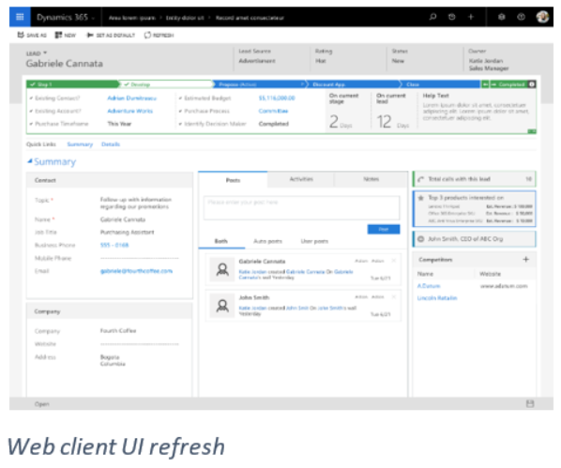Screen dimensions: 561x468
Task: Delete the Gabriele Cannata post
Action: 394,261
